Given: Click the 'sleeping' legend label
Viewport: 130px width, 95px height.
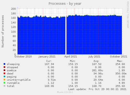Looking at the screenshot, I should pos(13,64).
